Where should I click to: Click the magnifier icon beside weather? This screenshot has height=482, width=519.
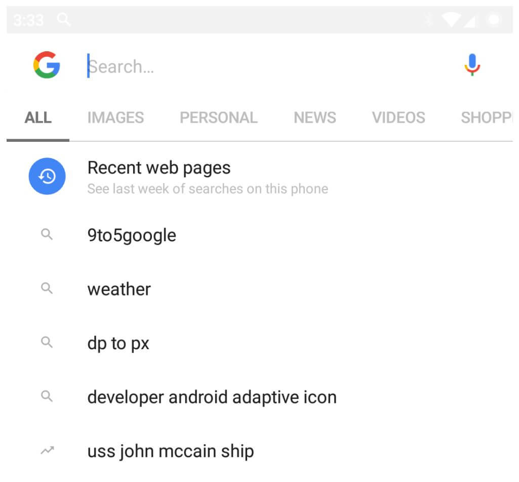coord(47,288)
